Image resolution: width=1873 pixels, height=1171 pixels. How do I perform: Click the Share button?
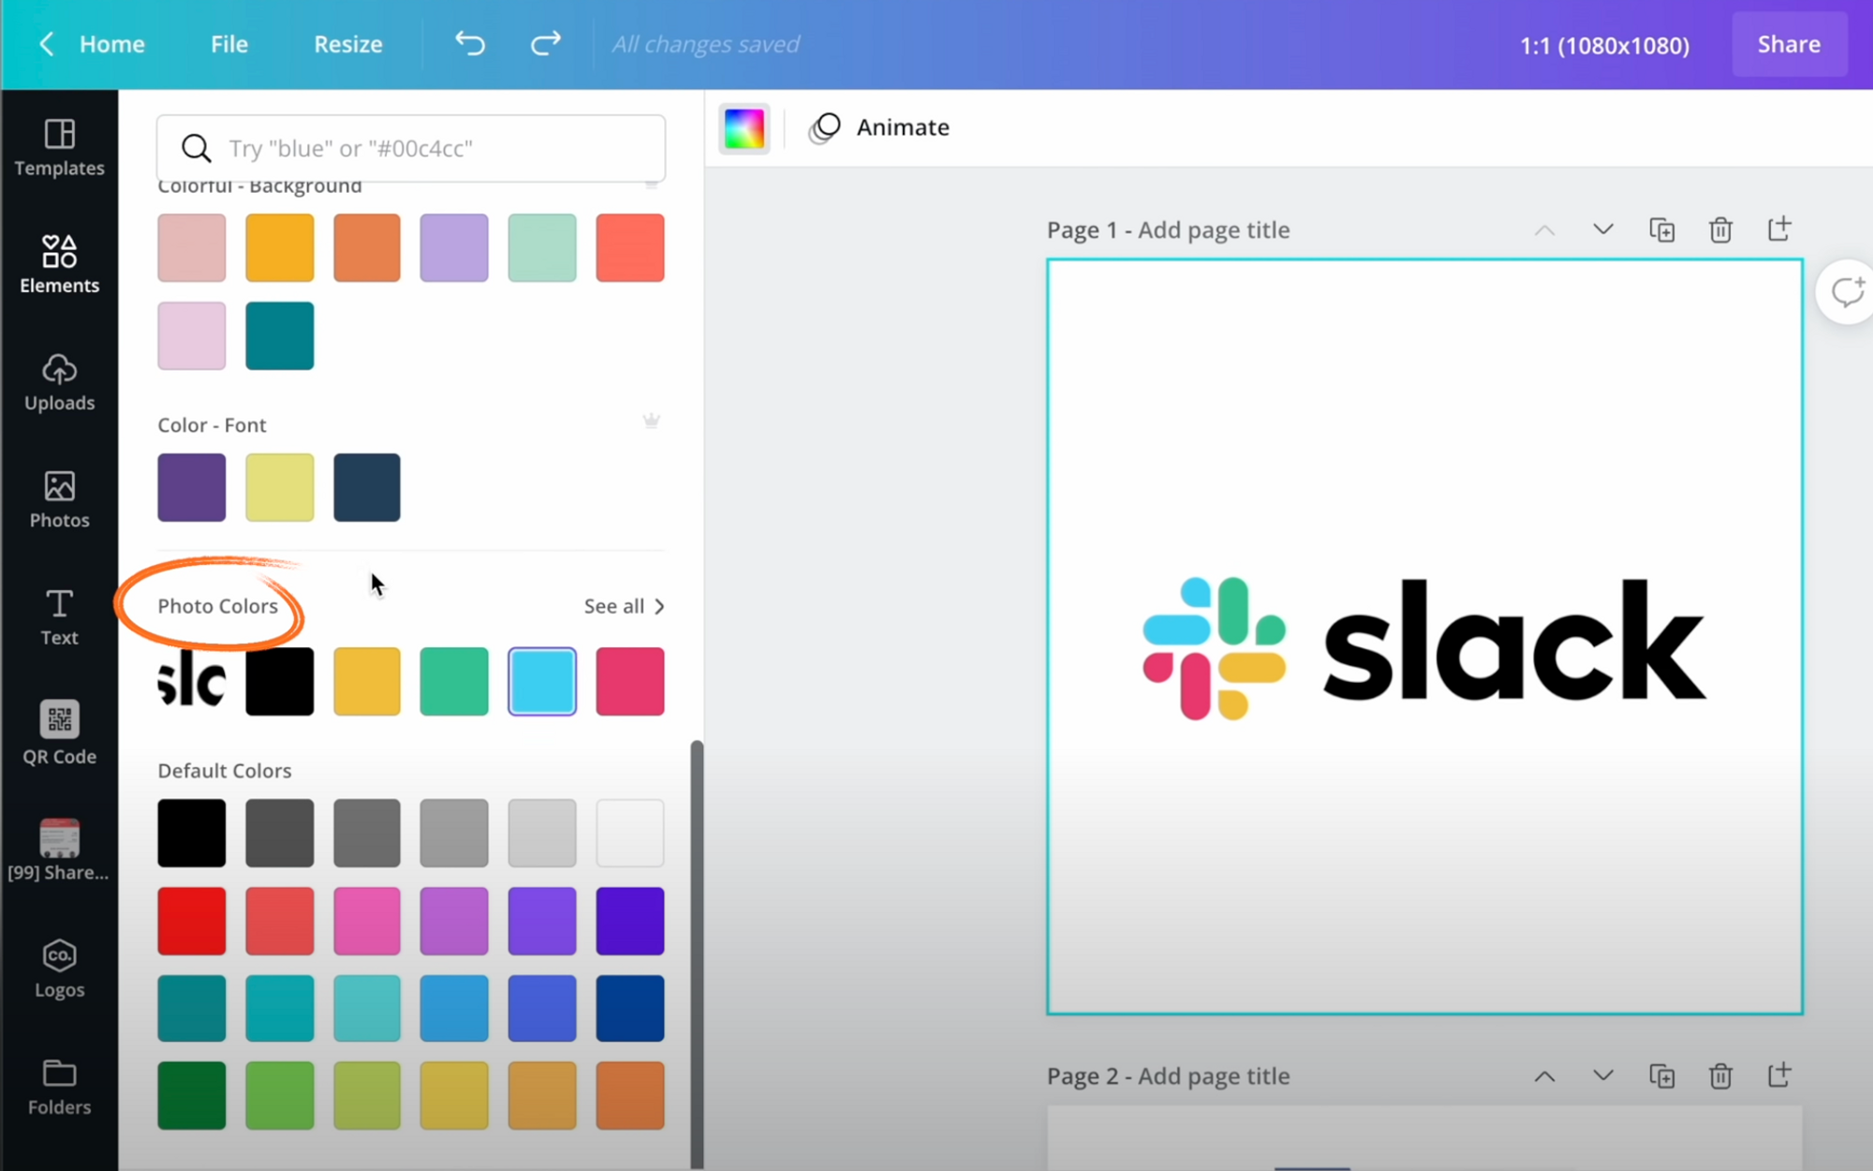(1789, 44)
